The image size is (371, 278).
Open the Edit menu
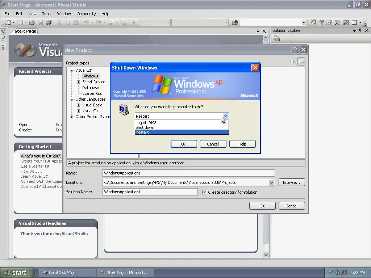coord(19,14)
